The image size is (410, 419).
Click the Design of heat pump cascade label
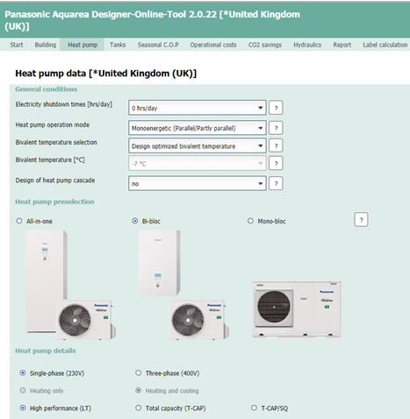point(55,181)
